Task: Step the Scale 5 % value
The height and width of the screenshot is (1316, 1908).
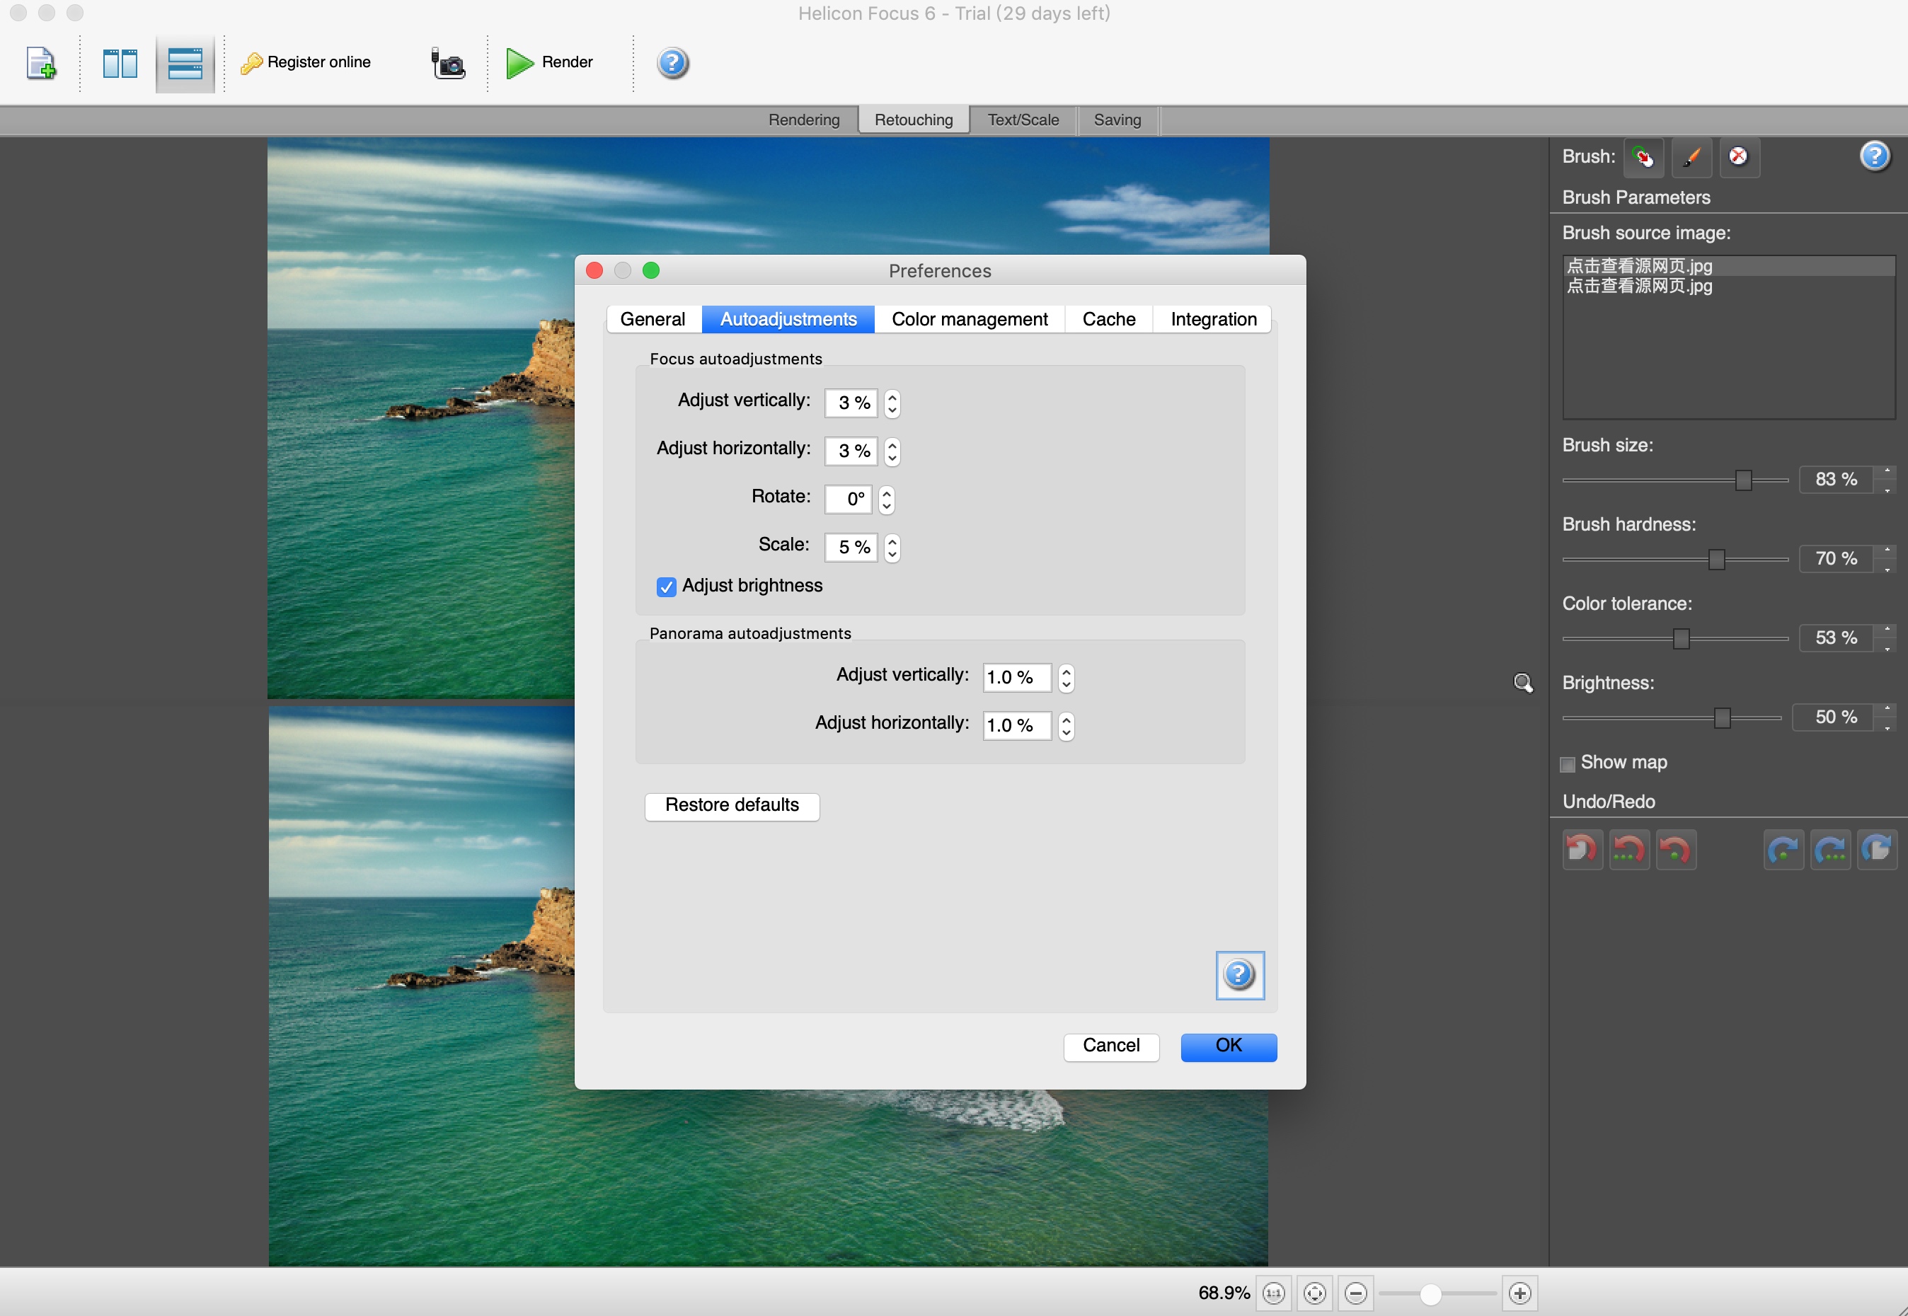Action: point(892,548)
